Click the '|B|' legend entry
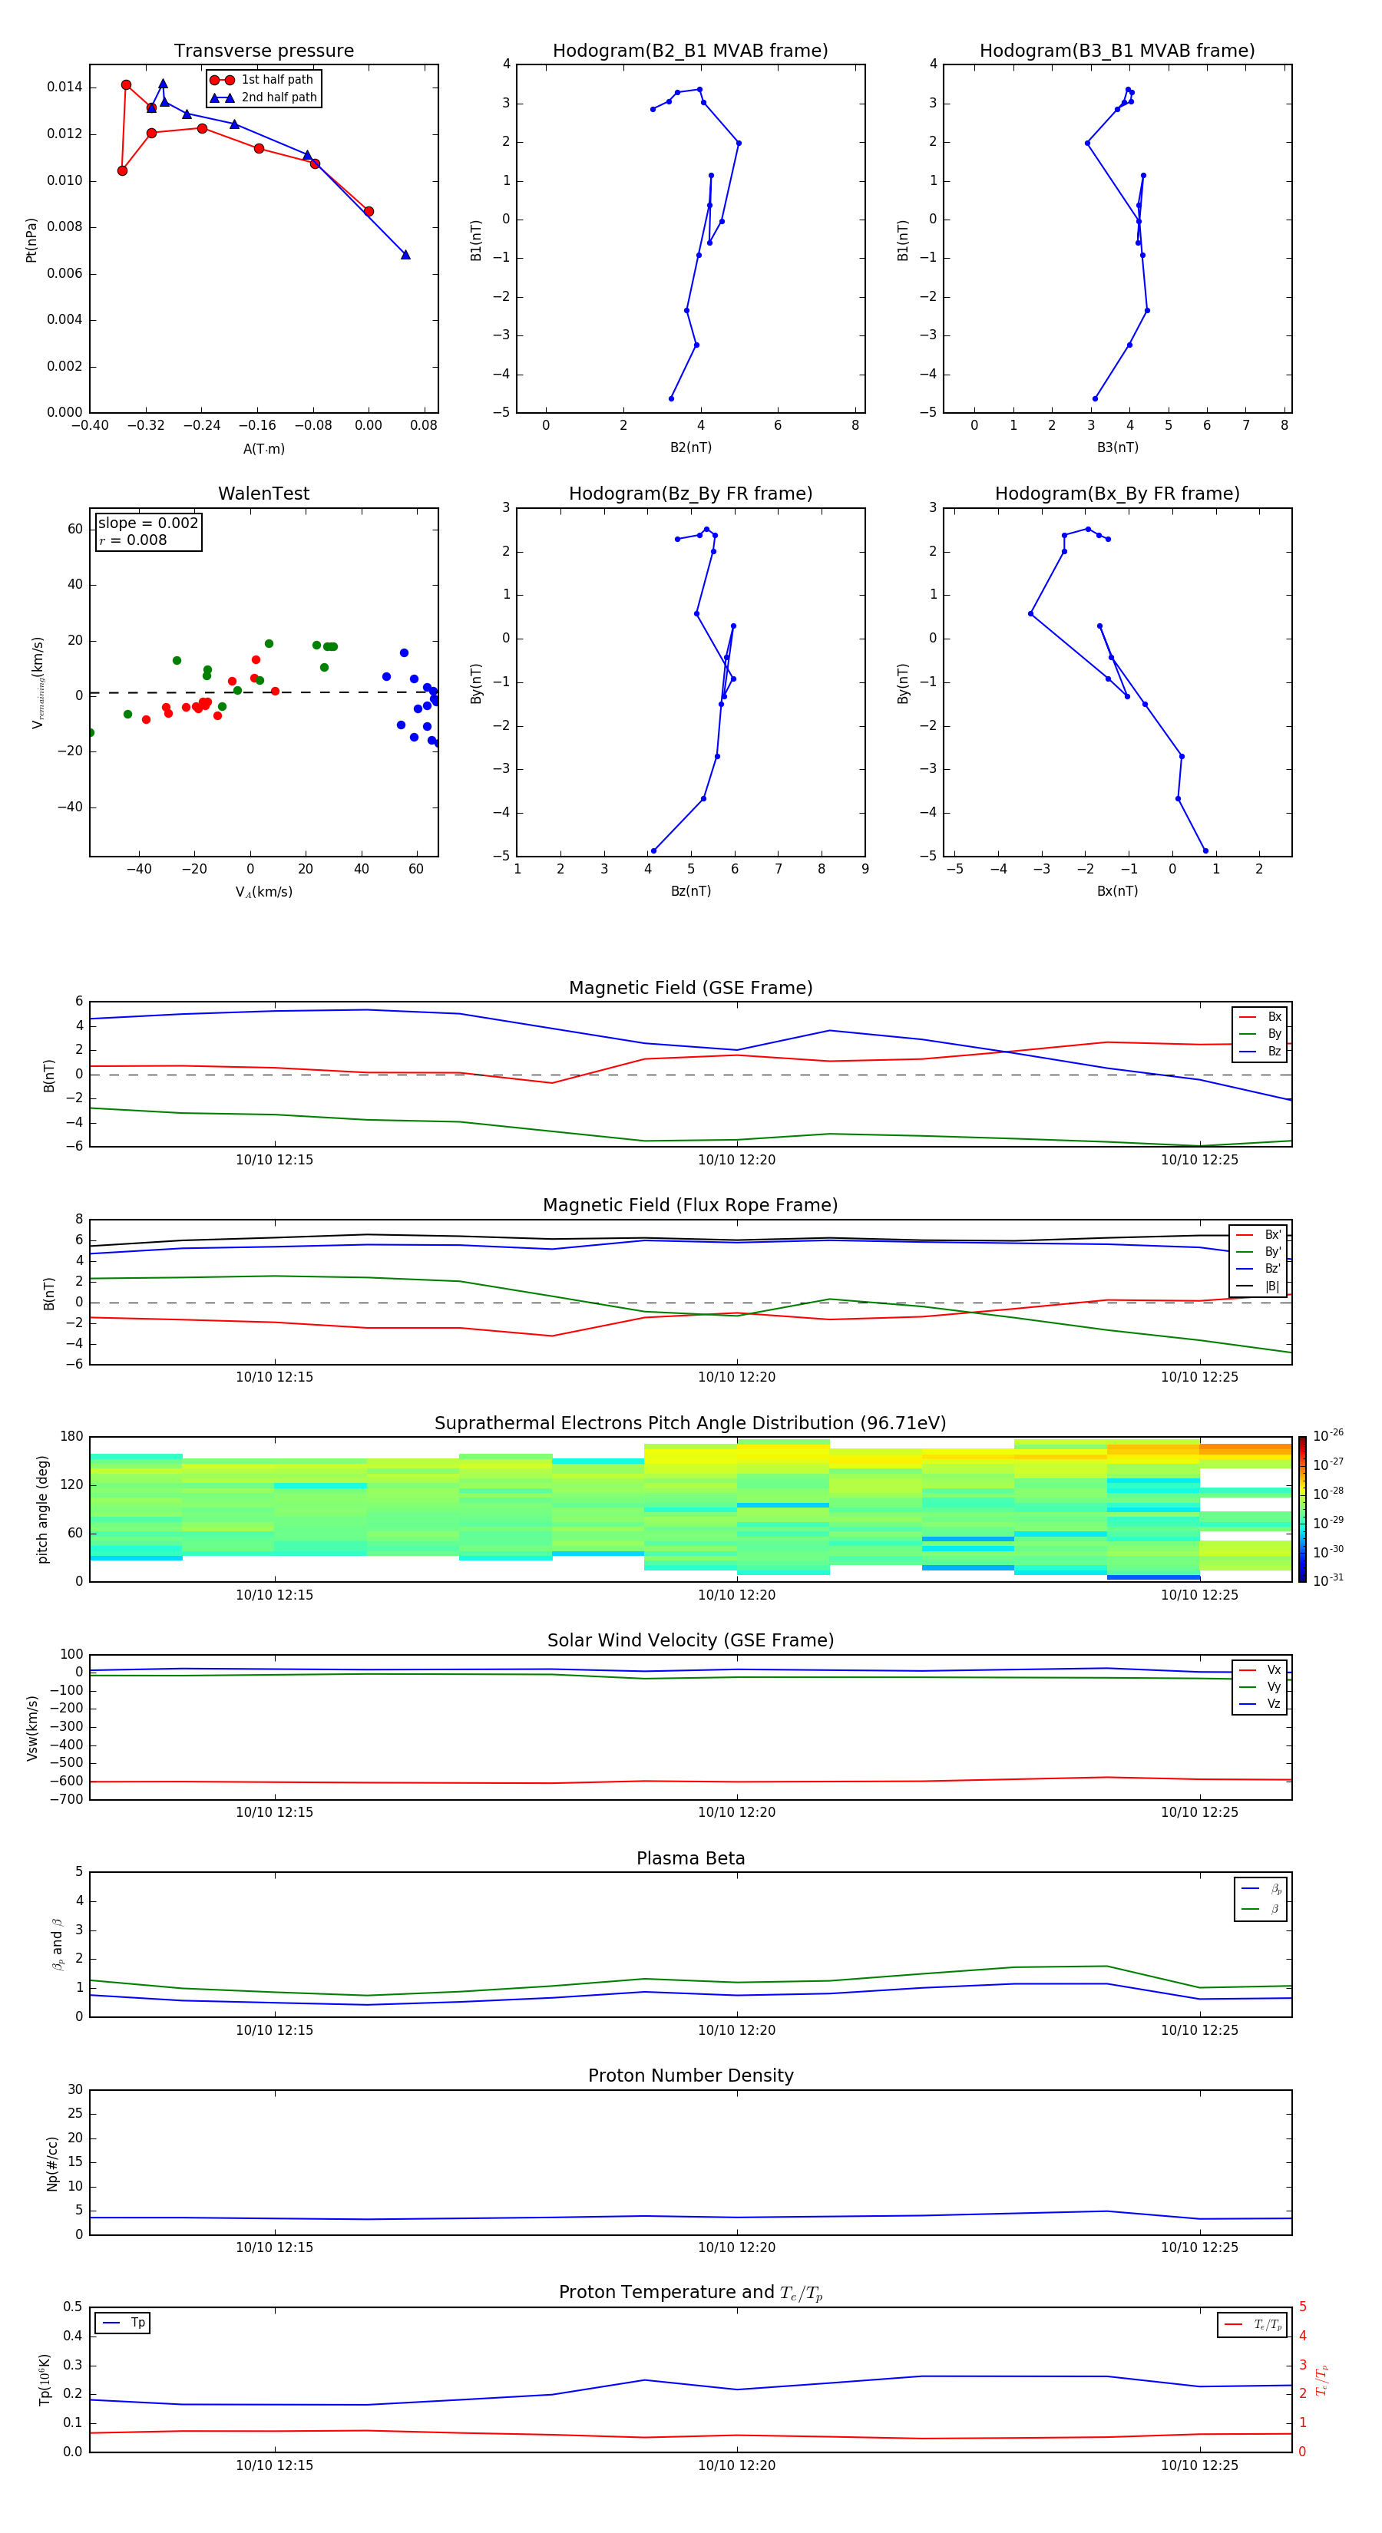The height and width of the screenshot is (2533, 1382). (x=1259, y=1286)
